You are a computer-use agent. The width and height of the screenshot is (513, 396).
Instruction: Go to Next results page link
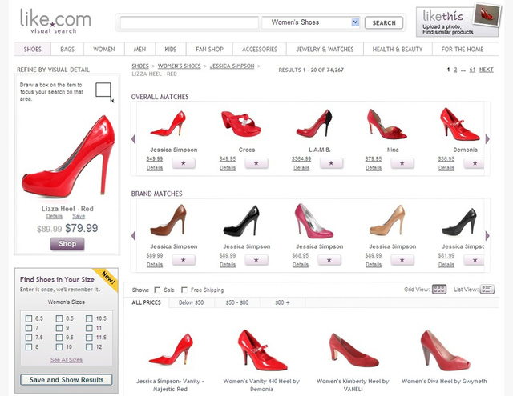(x=487, y=70)
